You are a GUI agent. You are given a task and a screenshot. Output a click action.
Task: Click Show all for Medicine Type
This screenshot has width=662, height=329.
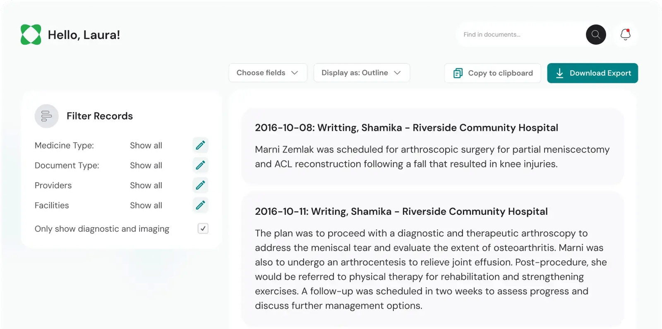(x=146, y=145)
